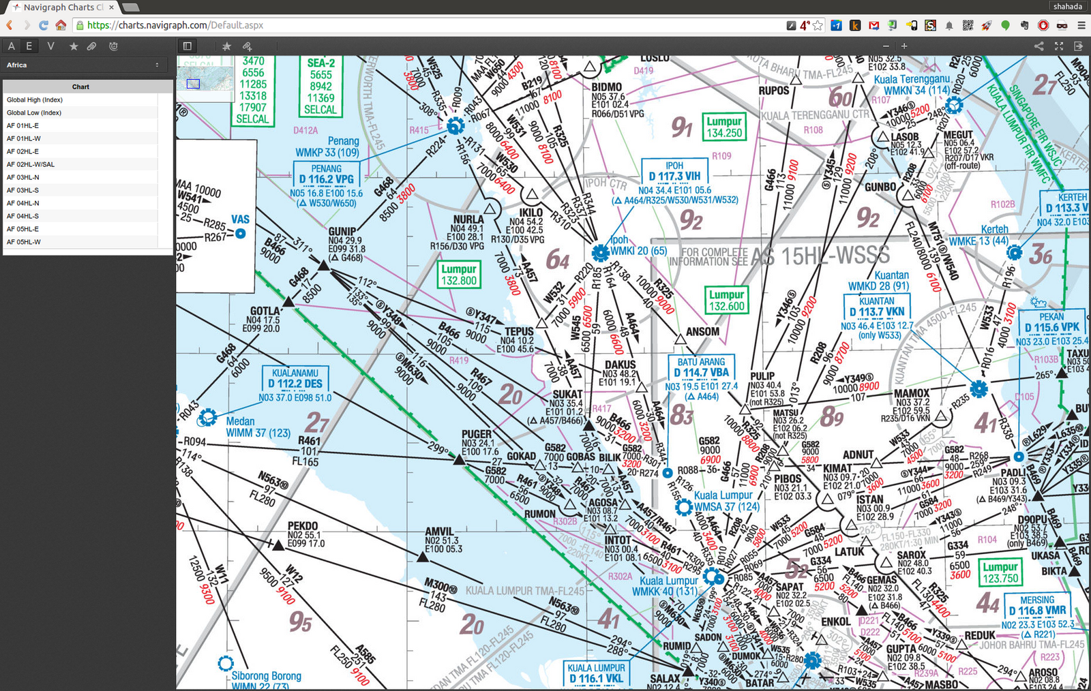Image resolution: width=1091 pixels, height=691 pixels.
Task: Click the logout exit icon
Action: tap(1078, 46)
